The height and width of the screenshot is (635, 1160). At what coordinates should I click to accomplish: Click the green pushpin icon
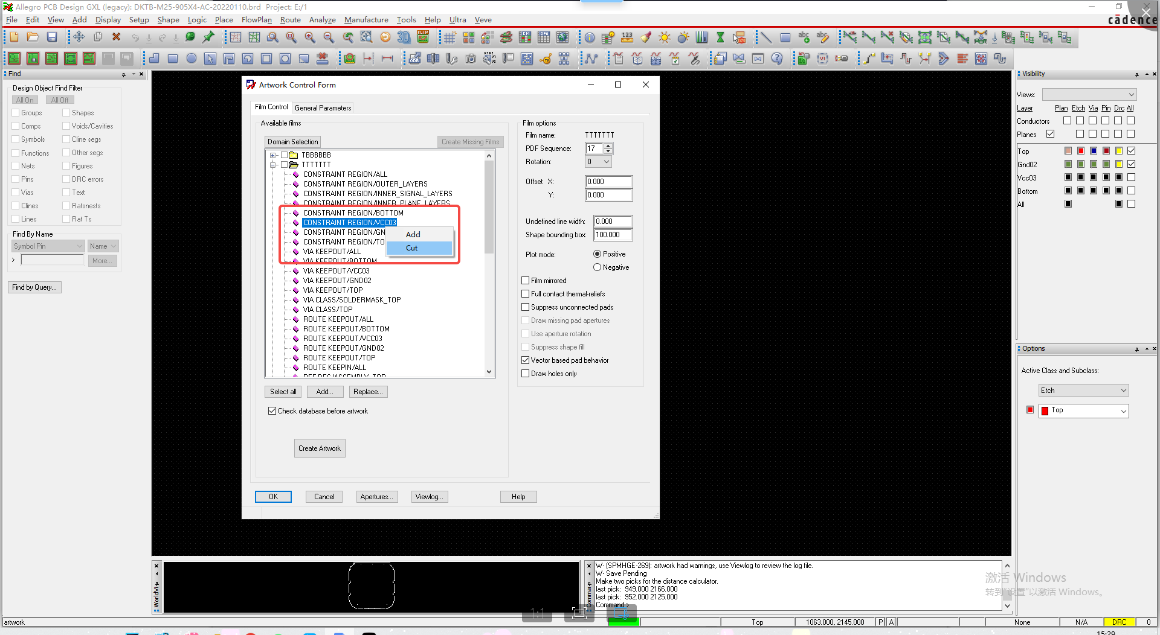(209, 37)
